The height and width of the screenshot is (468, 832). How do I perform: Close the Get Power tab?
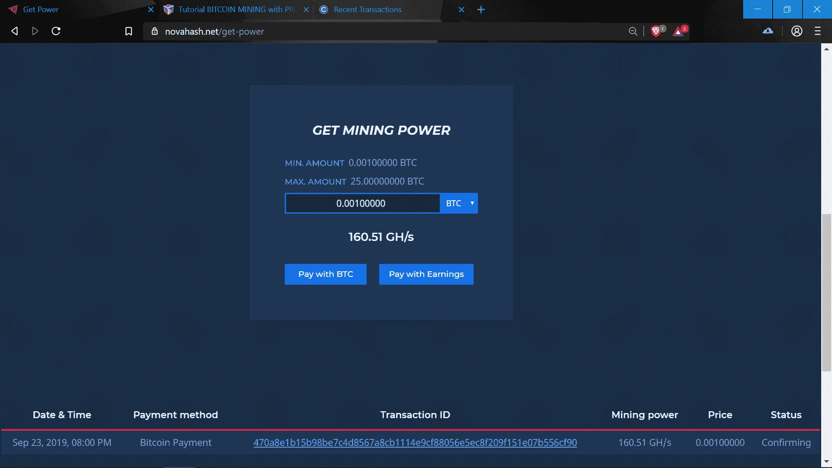pos(151,10)
